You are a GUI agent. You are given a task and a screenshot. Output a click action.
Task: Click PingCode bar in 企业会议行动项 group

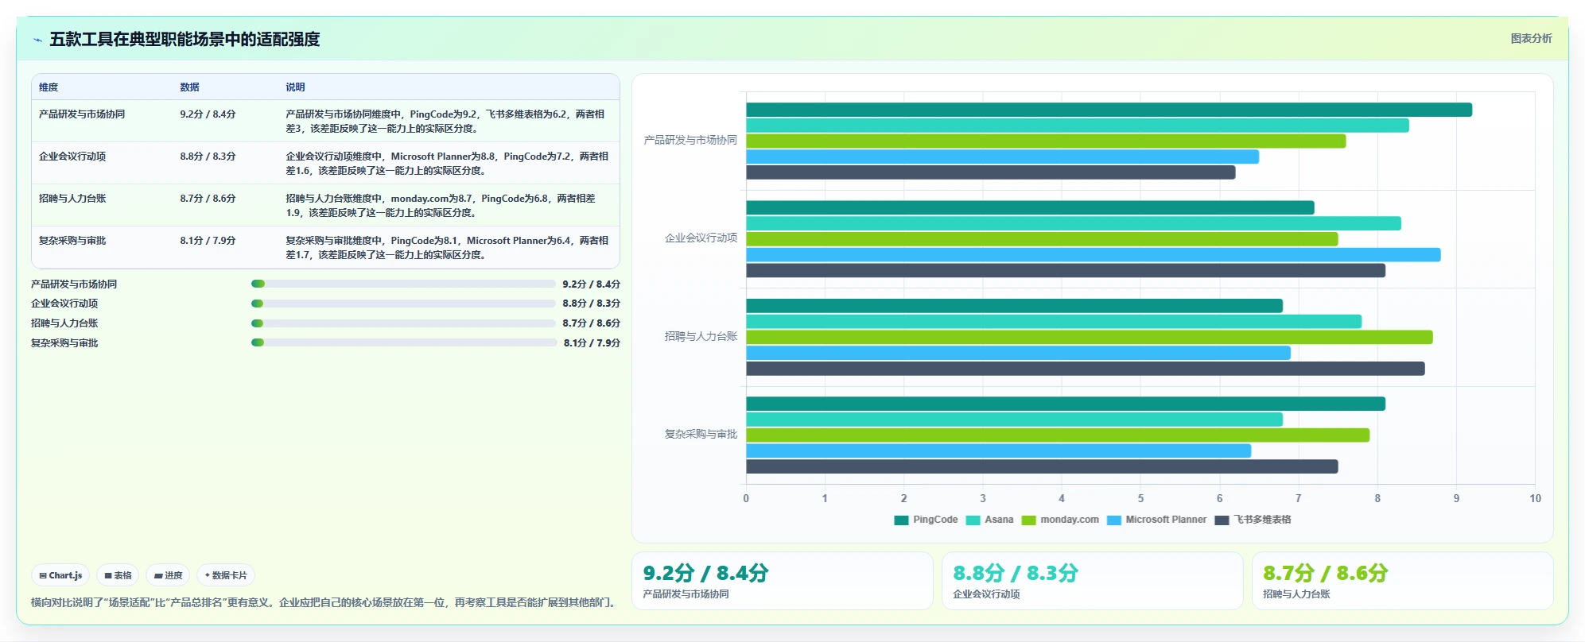click(x=1030, y=208)
